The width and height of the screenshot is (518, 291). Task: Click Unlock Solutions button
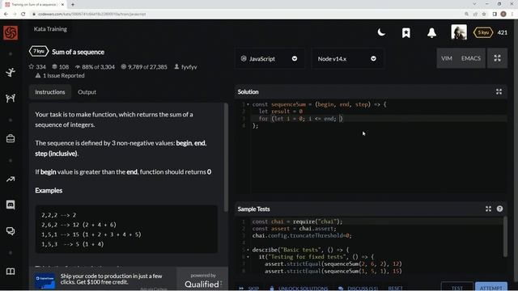pyautogui.click(x=299, y=288)
